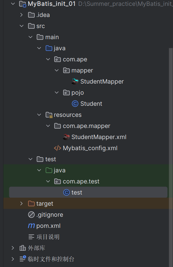Collapse the resources folder
The height and width of the screenshot is (267, 173).
tap(39, 115)
